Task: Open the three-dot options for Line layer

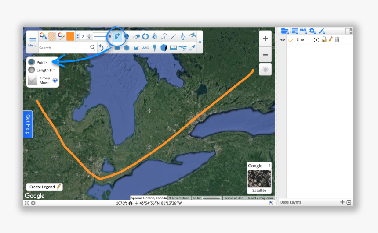Action: 345,39
